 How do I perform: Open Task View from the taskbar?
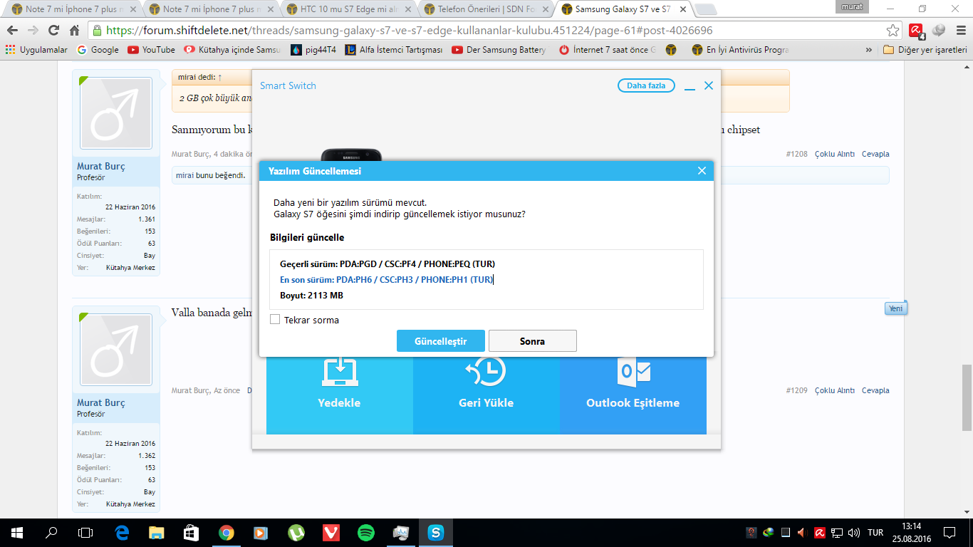[x=85, y=532]
